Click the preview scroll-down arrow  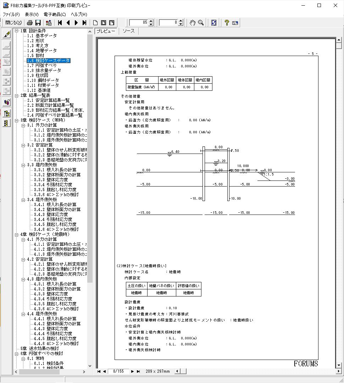pos(339,365)
